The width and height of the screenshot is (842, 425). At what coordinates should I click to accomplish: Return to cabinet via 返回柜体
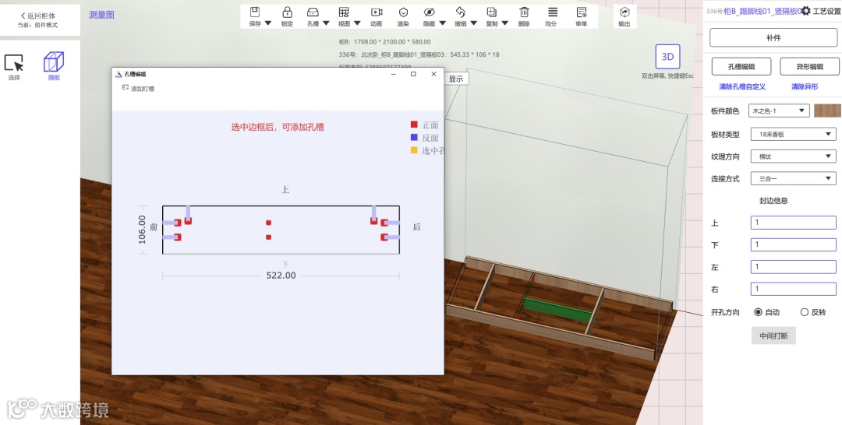click(x=37, y=16)
